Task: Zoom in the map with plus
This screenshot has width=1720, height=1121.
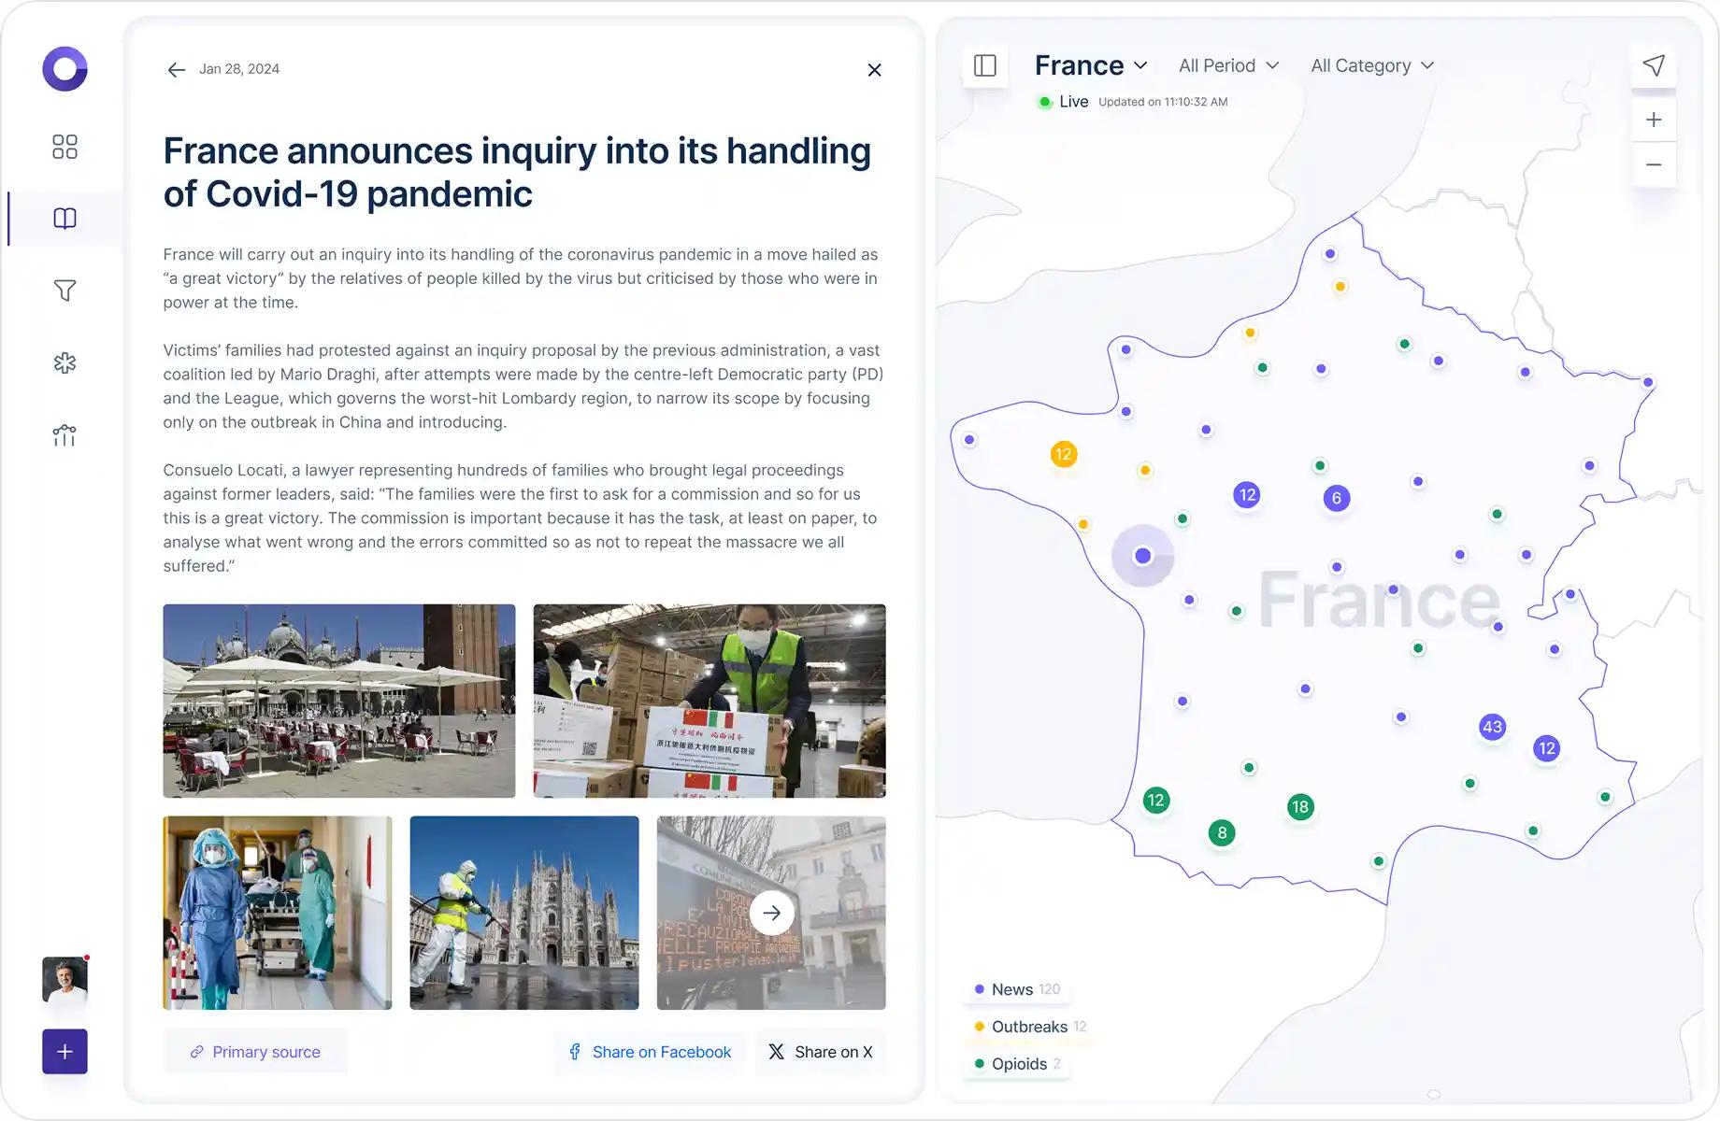Action: [x=1654, y=120]
